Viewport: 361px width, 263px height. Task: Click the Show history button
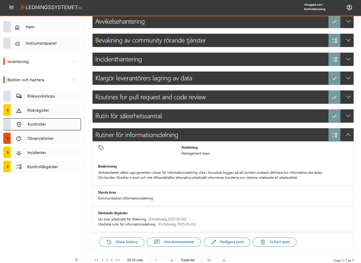122,242
